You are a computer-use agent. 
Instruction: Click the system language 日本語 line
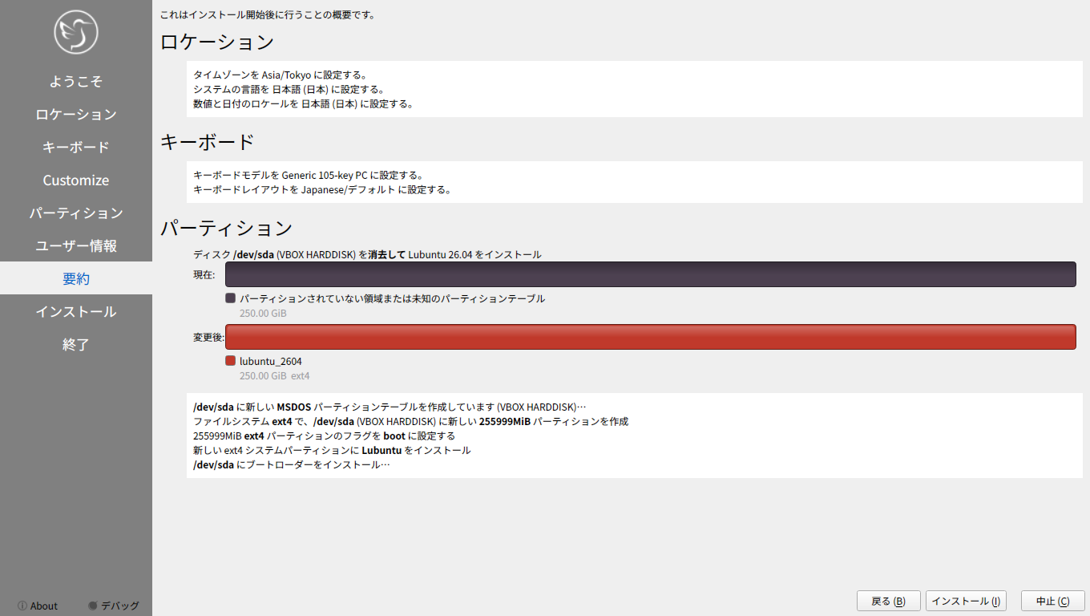point(289,89)
